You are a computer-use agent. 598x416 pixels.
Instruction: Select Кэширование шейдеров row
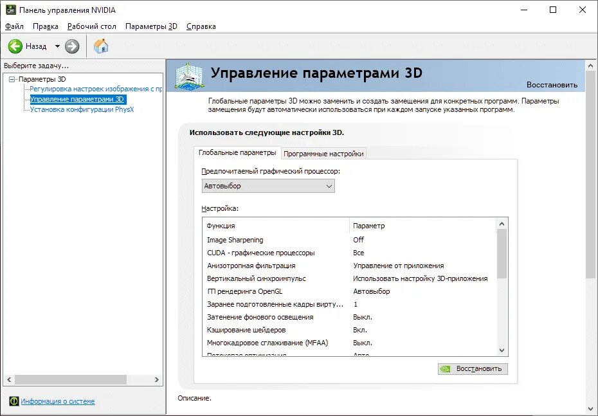(350, 330)
